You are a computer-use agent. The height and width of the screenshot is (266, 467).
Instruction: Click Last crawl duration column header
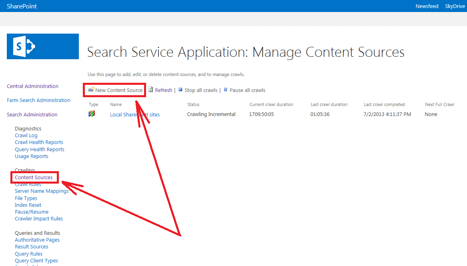point(329,104)
